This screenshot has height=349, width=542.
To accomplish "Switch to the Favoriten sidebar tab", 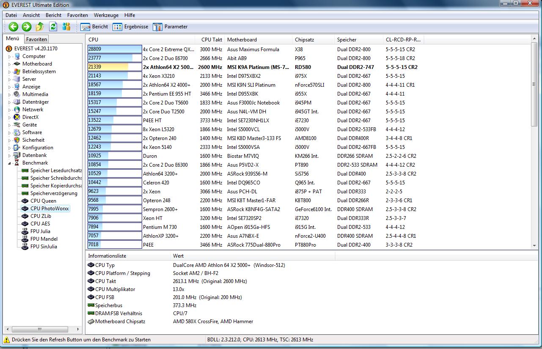I will click(x=36, y=39).
